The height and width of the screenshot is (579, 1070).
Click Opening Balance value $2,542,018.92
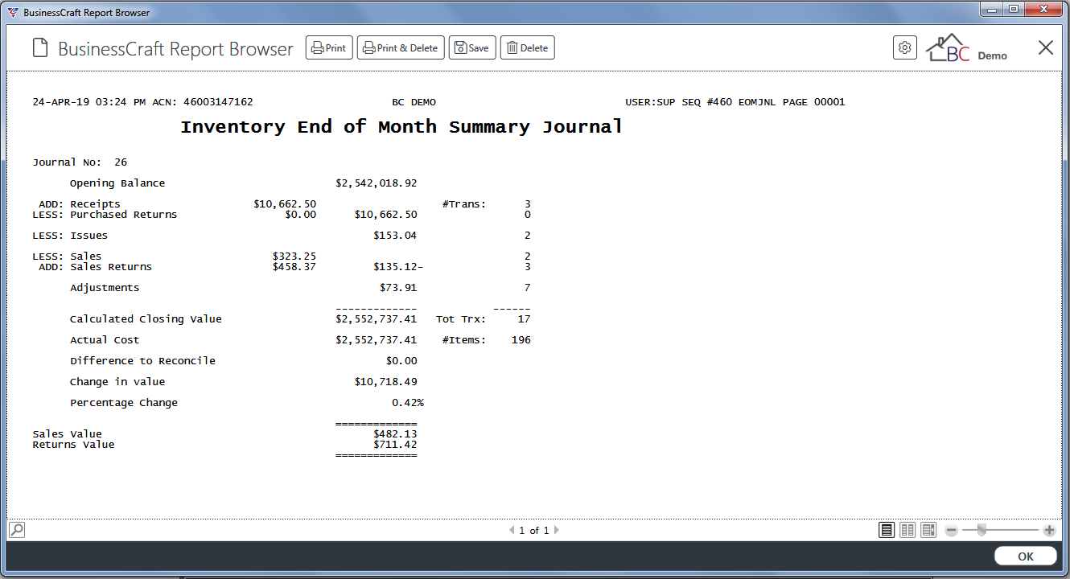(x=376, y=183)
